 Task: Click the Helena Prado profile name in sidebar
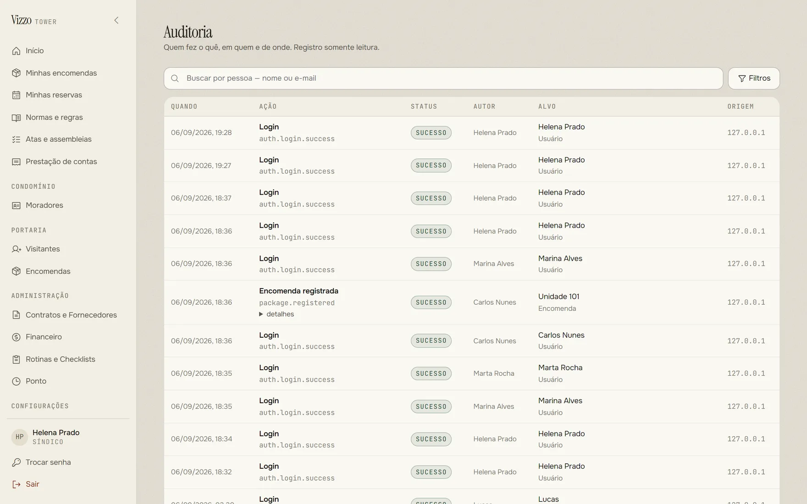(x=56, y=433)
